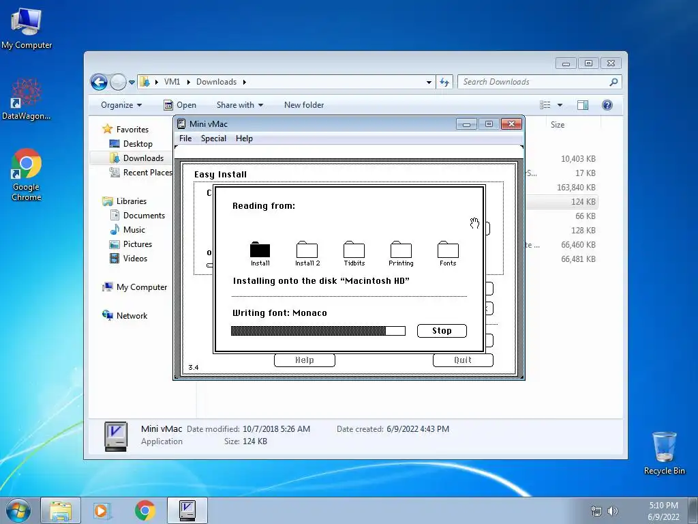The height and width of the screenshot is (524, 698).
Task: Select the Google Chrome desktop shortcut
Action: click(x=27, y=175)
